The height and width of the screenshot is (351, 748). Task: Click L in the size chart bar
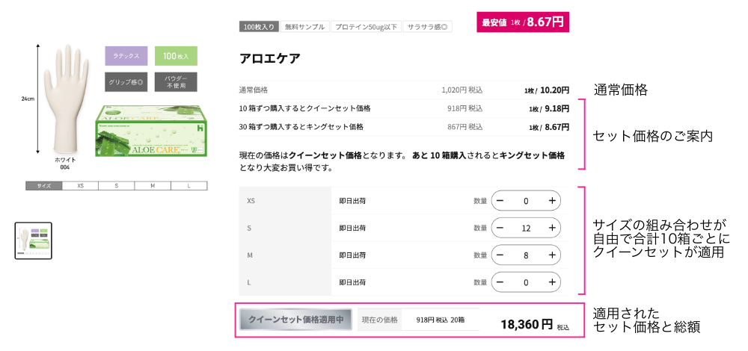(189, 186)
